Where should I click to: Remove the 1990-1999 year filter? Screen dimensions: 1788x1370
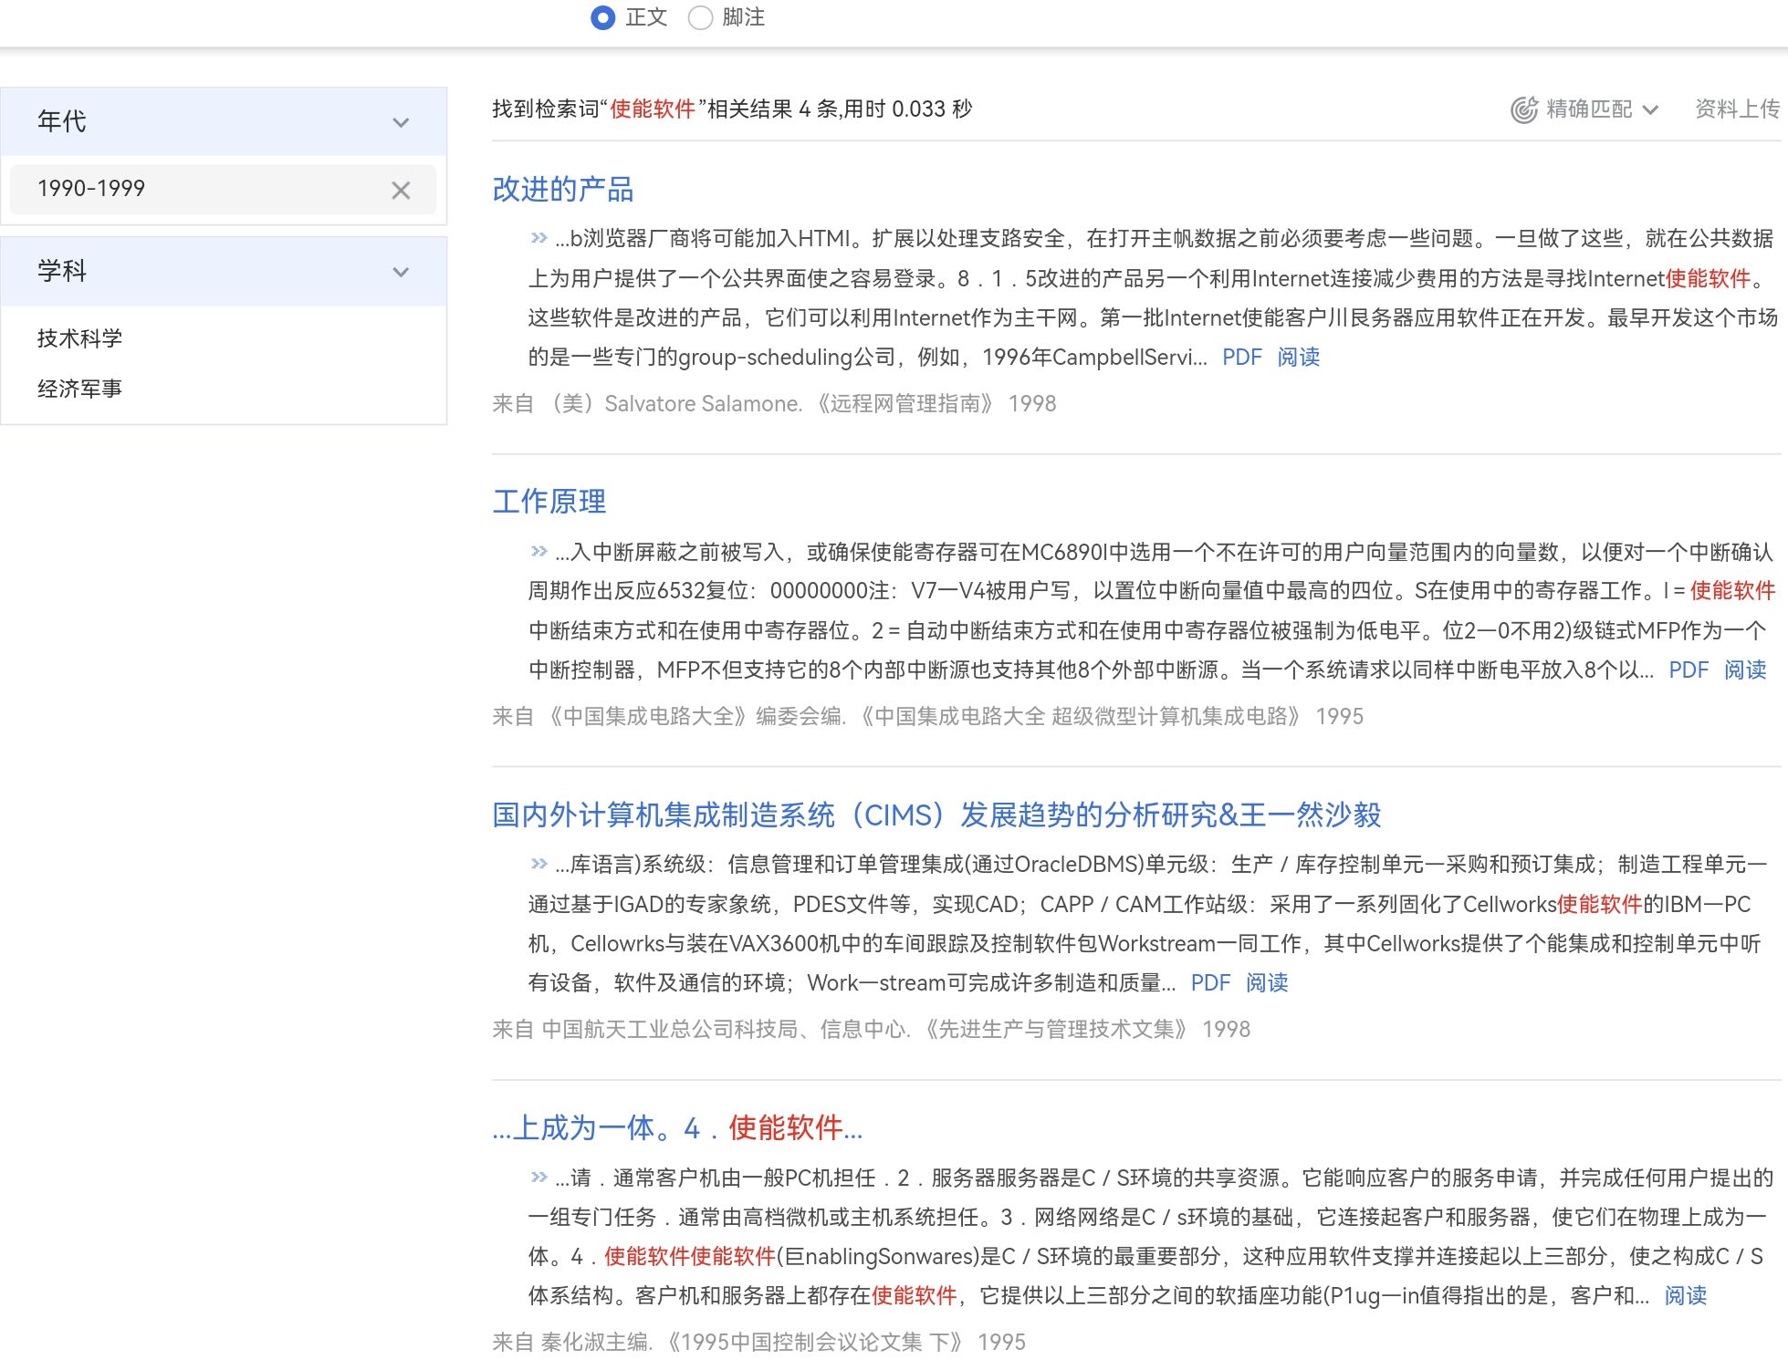(400, 190)
